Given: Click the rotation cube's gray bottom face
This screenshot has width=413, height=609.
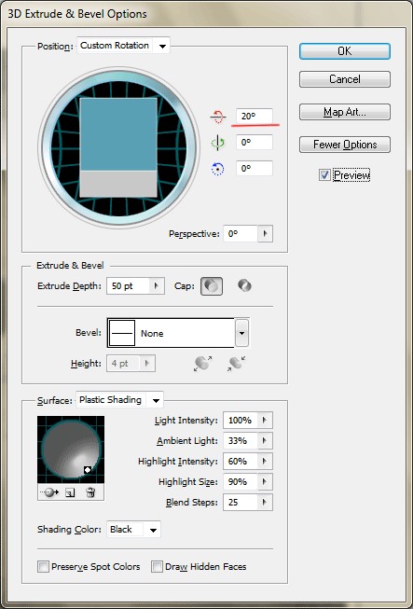Looking at the screenshot, I should click(x=118, y=184).
